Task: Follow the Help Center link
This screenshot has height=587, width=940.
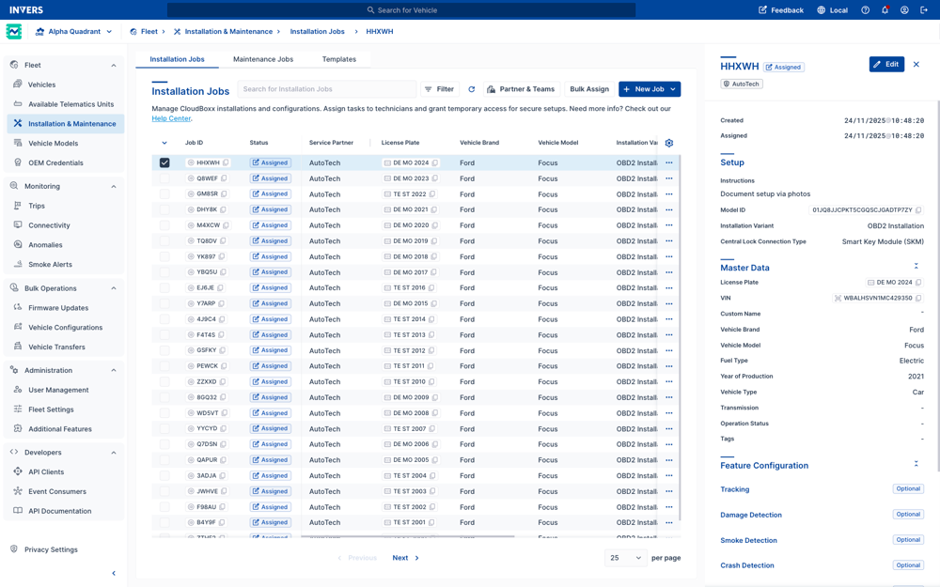Action: [171, 118]
